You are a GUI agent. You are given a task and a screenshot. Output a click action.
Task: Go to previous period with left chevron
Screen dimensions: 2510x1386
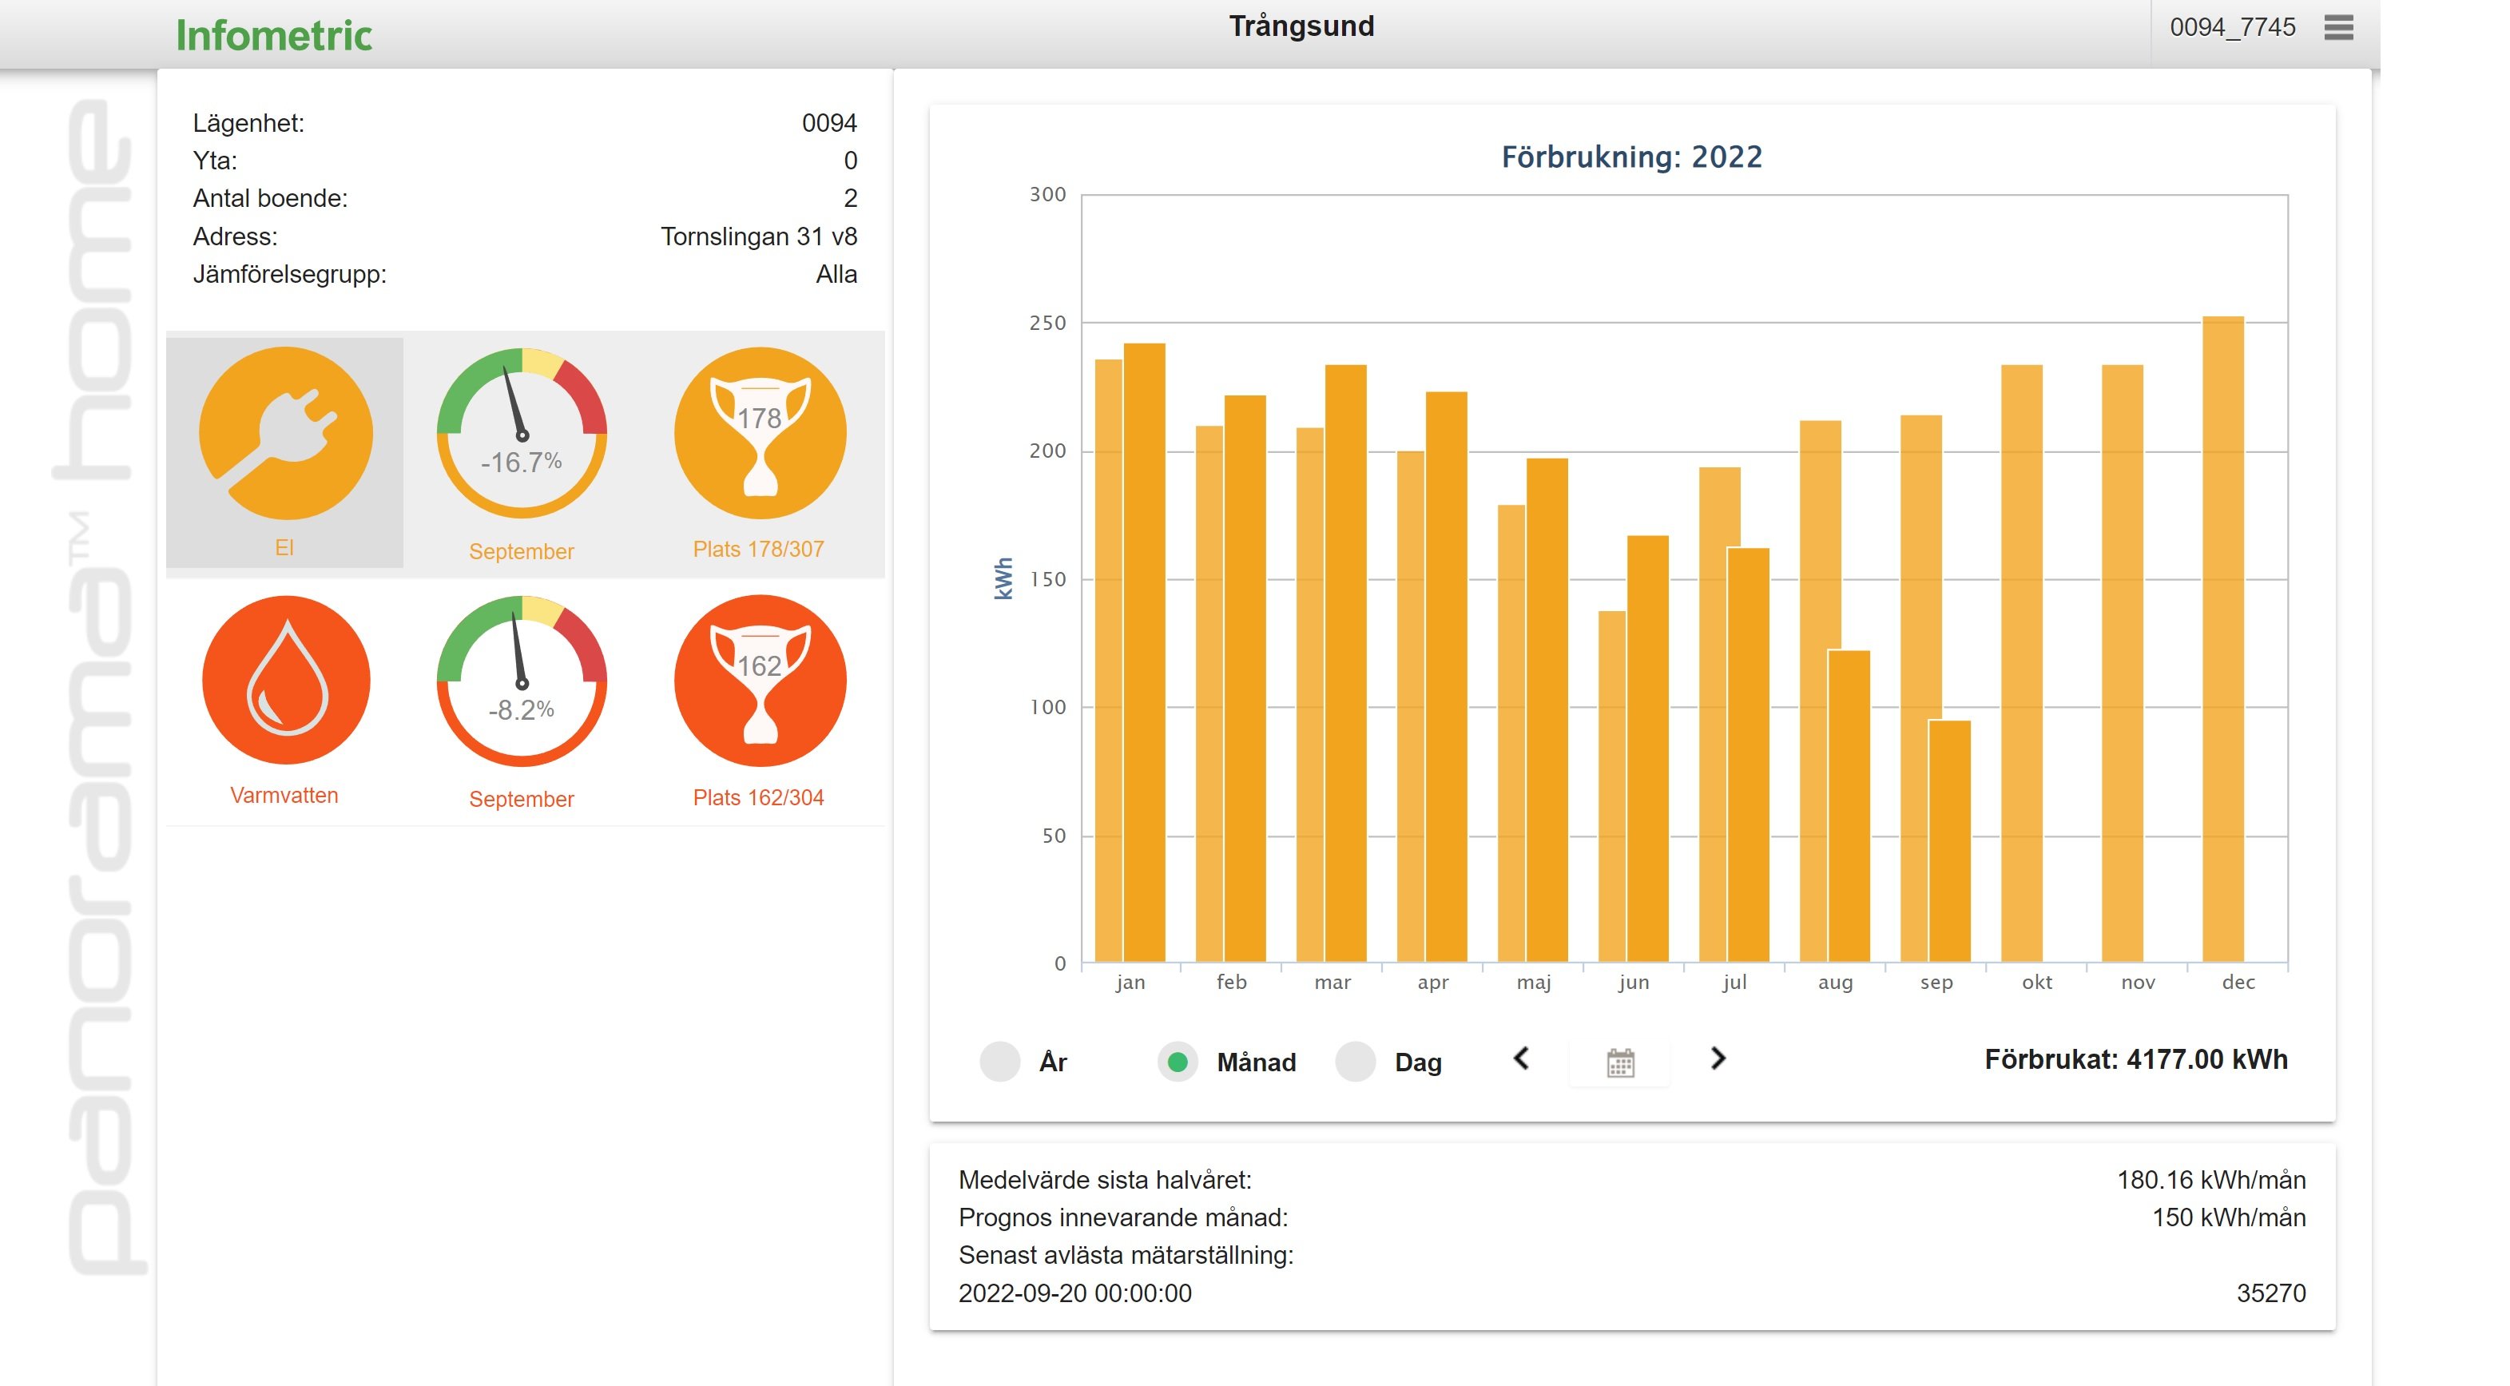(1521, 1058)
